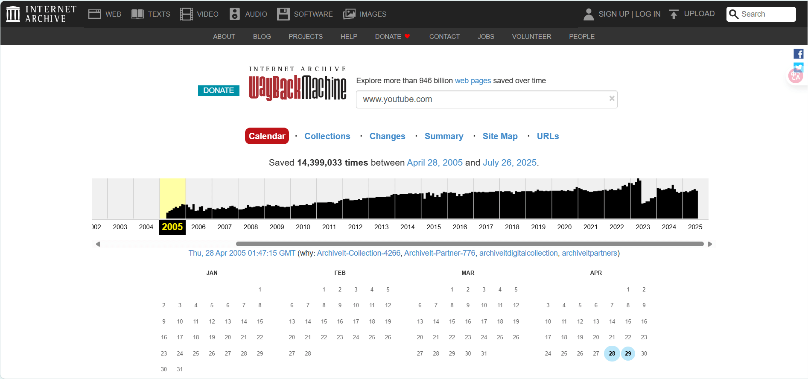Click the Internet Archive logo icon
The width and height of the screenshot is (808, 379).
13,14
